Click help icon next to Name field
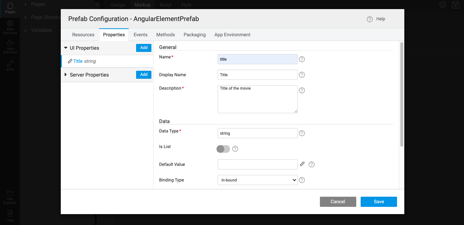464x225 pixels. pos(302,59)
